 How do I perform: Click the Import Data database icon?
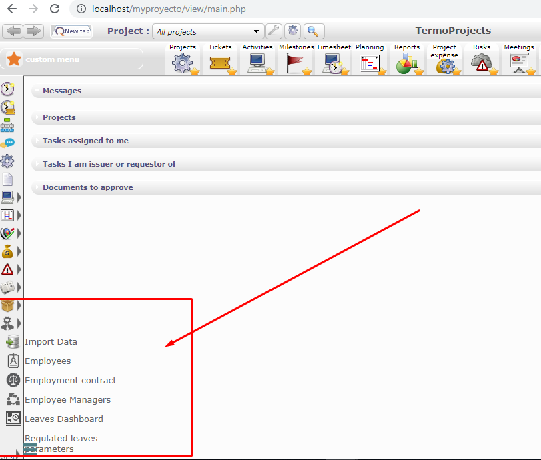pyautogui.click(x=13, y=342)
